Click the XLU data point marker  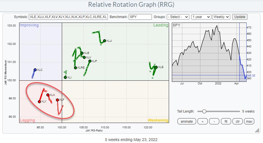104,41
